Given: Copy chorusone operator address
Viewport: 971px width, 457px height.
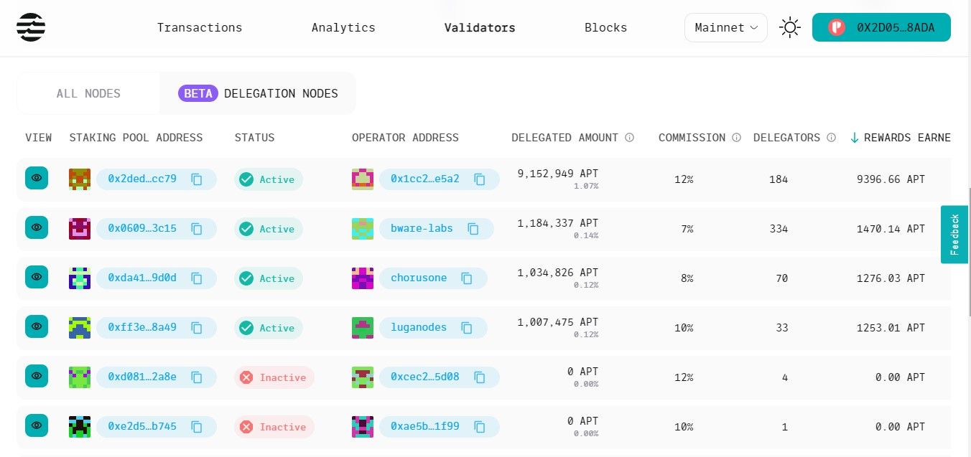Looking at the screenshot, I should tap(467, 278).
